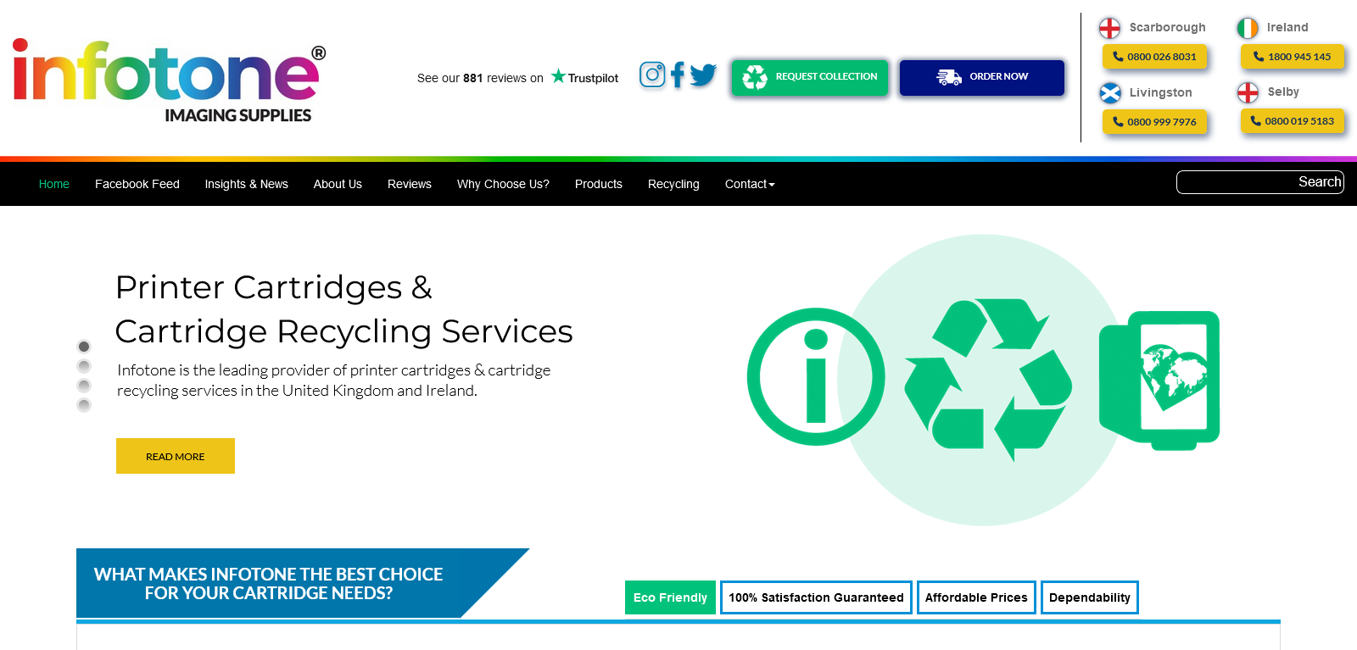1357x650 pixels.
Task: Open the Instagram social icon
Action: (652, 75)
